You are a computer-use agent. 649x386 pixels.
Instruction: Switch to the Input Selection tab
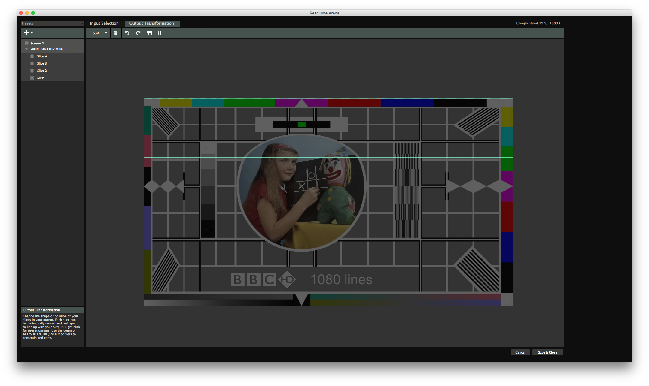click(104, 23)
